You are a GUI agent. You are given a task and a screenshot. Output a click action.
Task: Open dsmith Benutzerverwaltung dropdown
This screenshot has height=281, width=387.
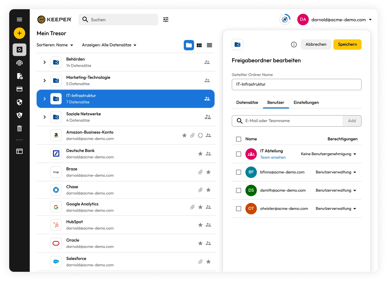pyautogui.click(x=336, y=190)
